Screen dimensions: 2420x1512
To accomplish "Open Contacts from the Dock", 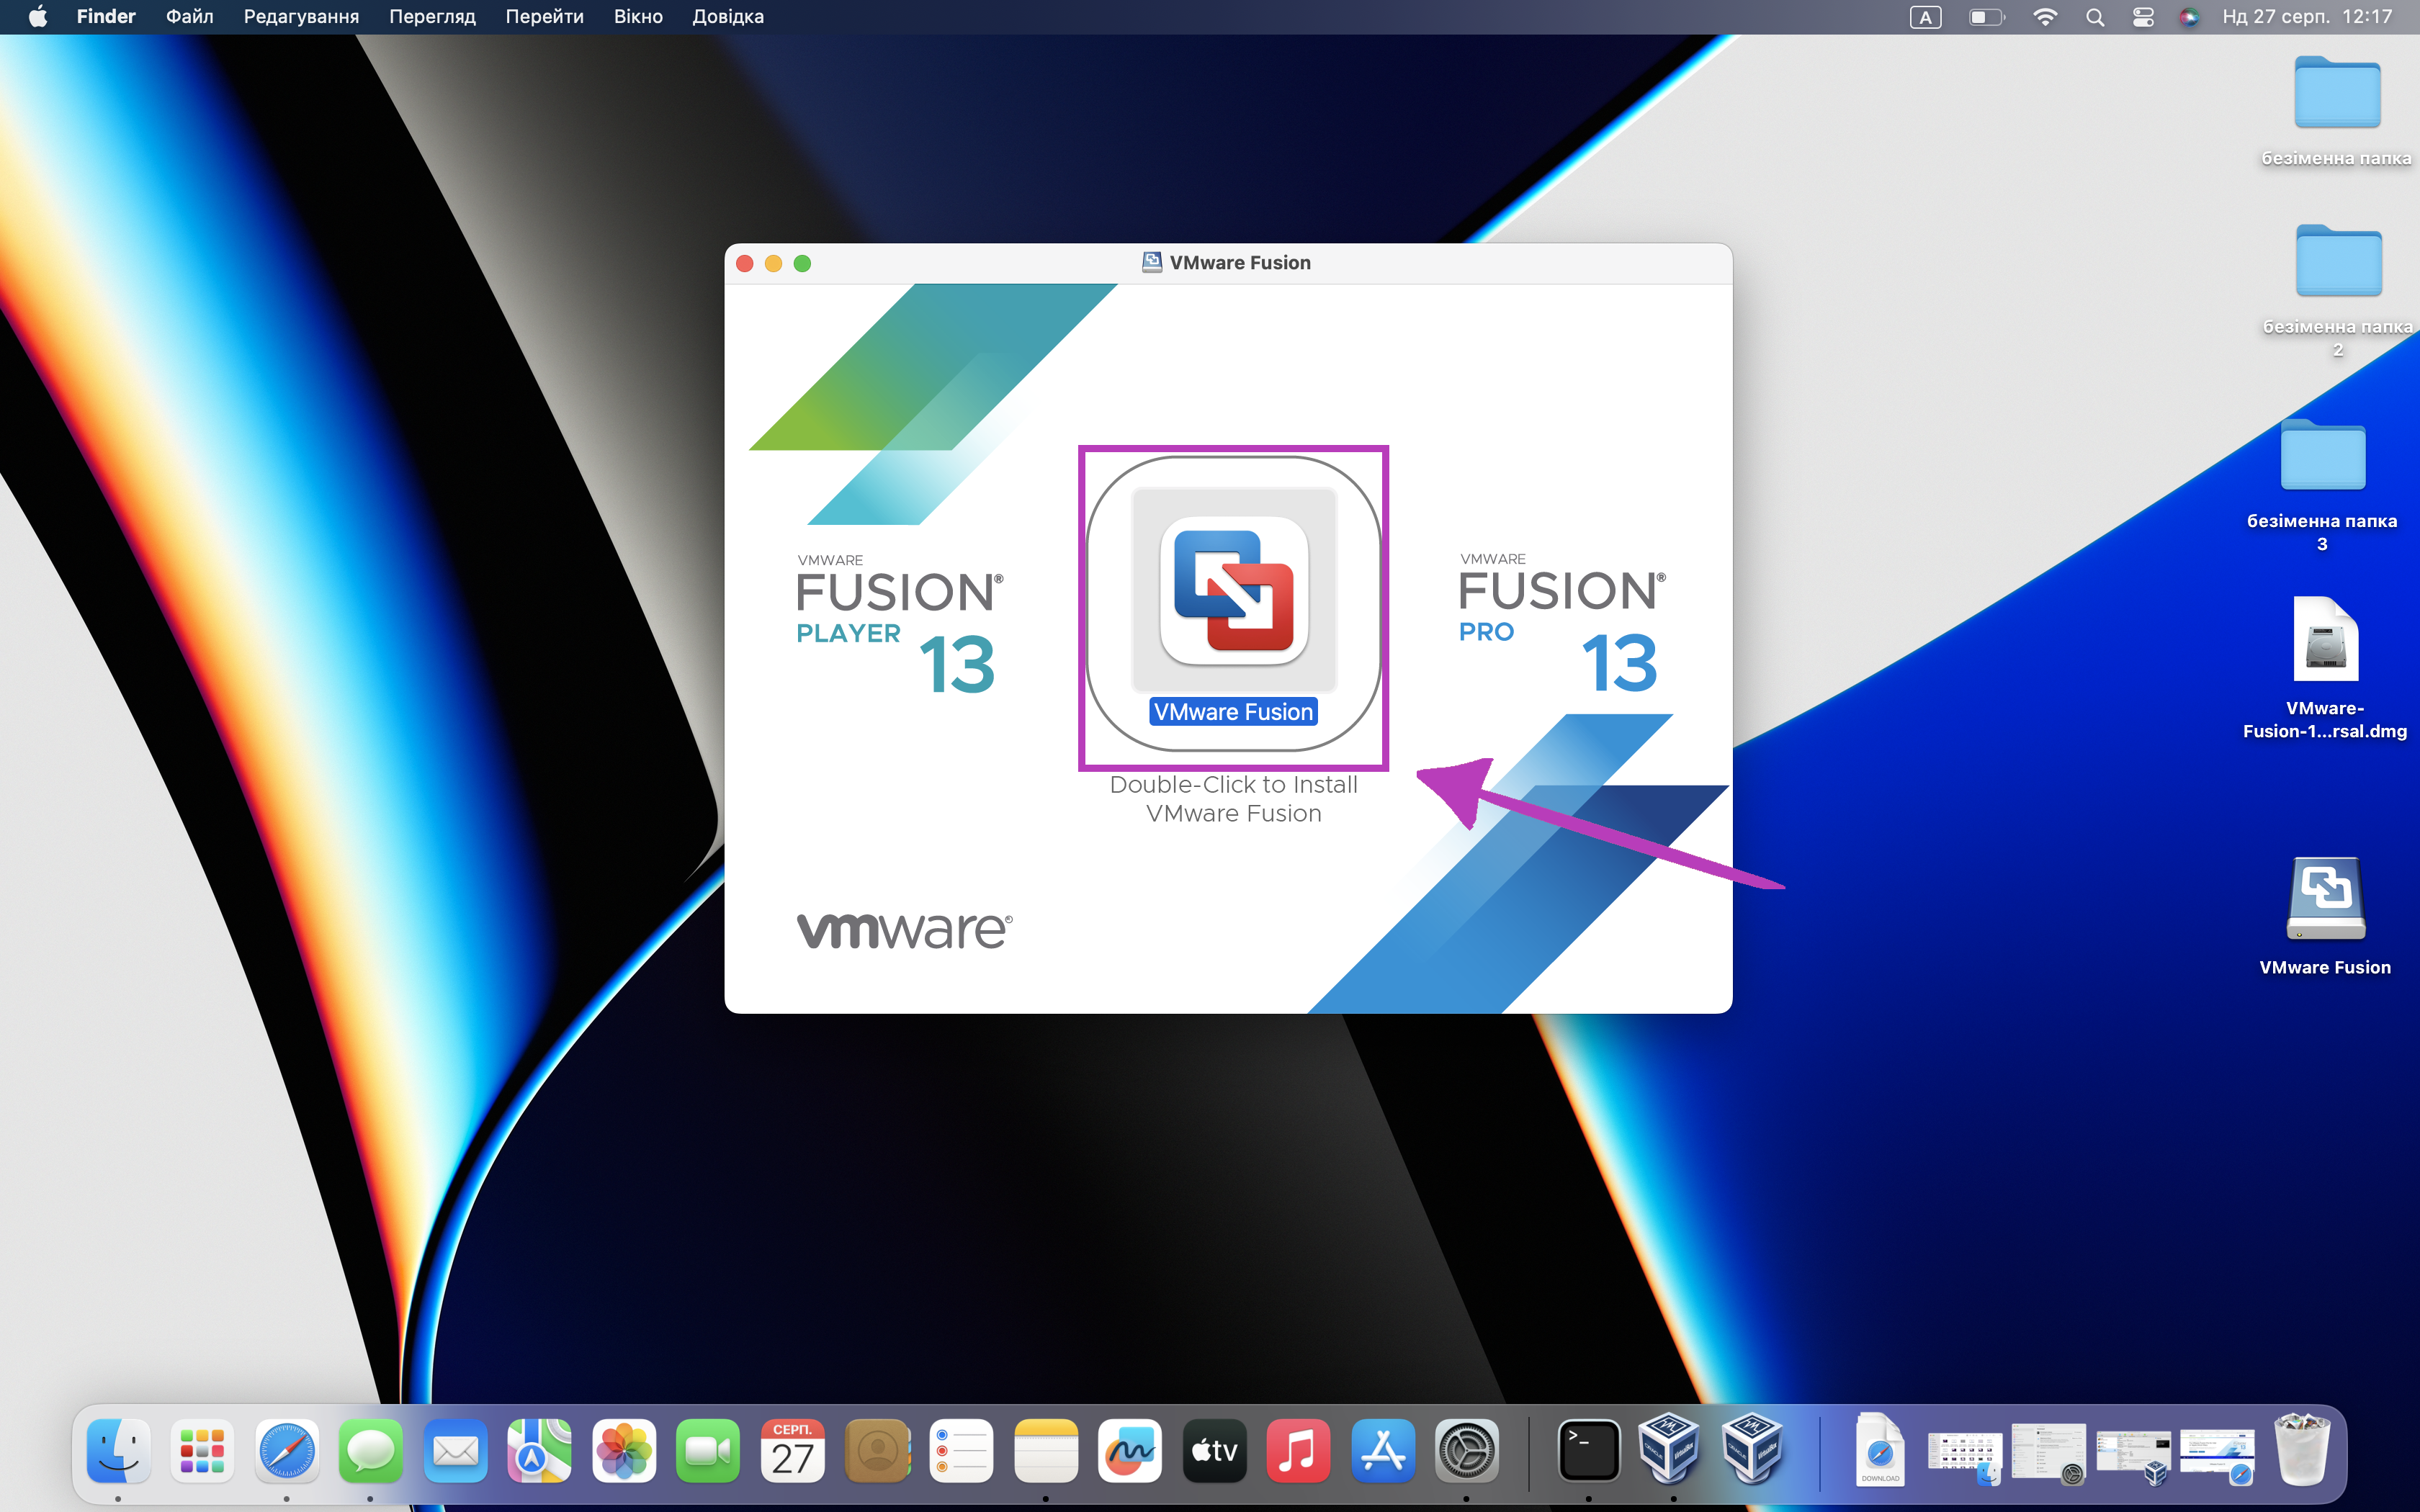I will (877, 1451).
